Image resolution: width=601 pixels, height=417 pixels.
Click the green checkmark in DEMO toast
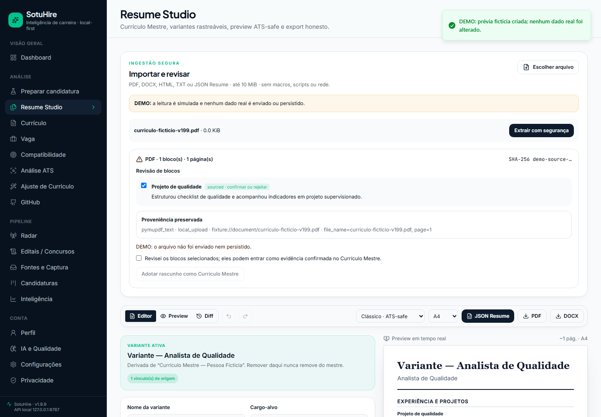click(452, 25)
